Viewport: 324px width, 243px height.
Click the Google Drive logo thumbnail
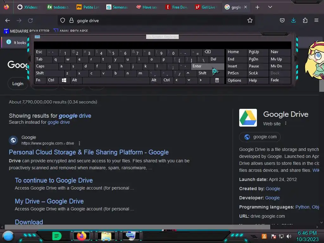248,118
